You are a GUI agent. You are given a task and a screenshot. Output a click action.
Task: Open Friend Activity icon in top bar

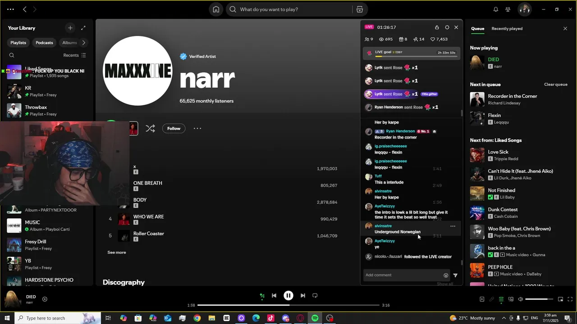508,9
